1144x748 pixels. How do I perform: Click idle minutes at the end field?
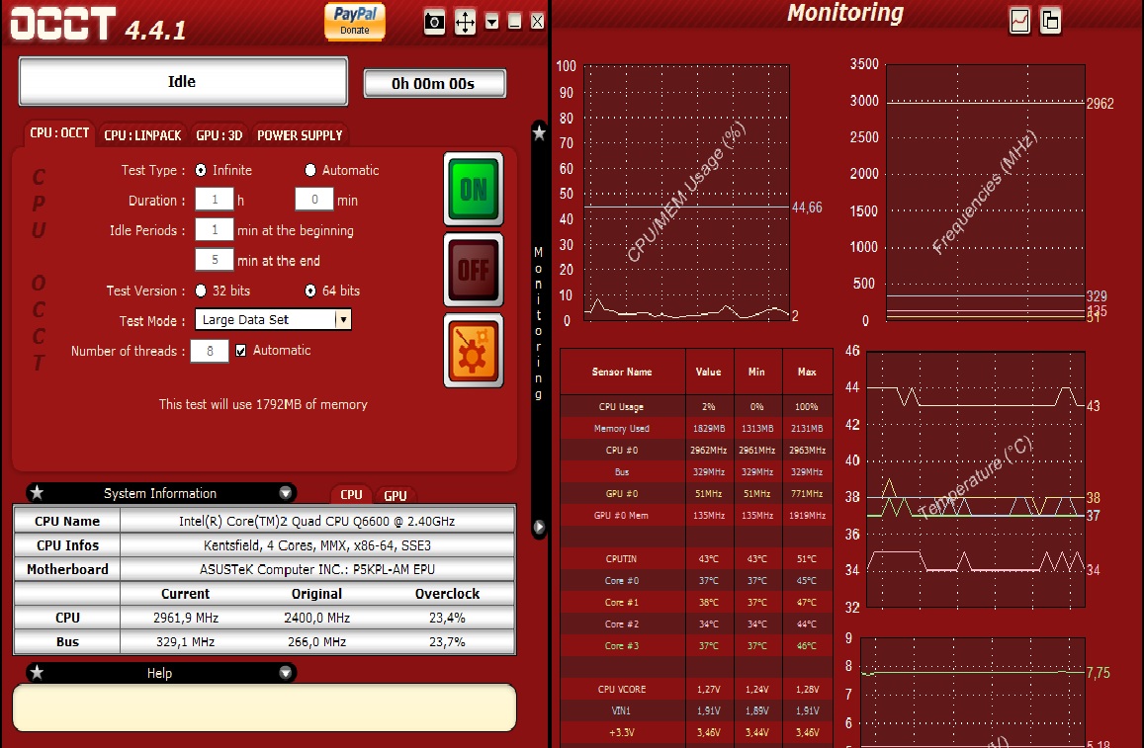coord(215,260)
